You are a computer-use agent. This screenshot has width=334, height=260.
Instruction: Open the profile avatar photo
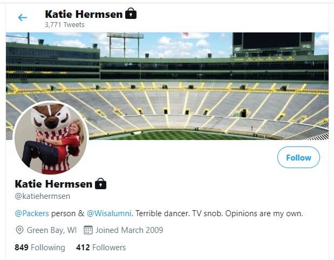coord(50,138)
